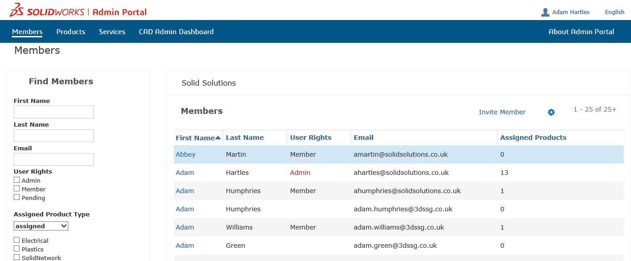Toggle the Electrical product checkbox
The image size is (631, 261).
coord(17,240)
